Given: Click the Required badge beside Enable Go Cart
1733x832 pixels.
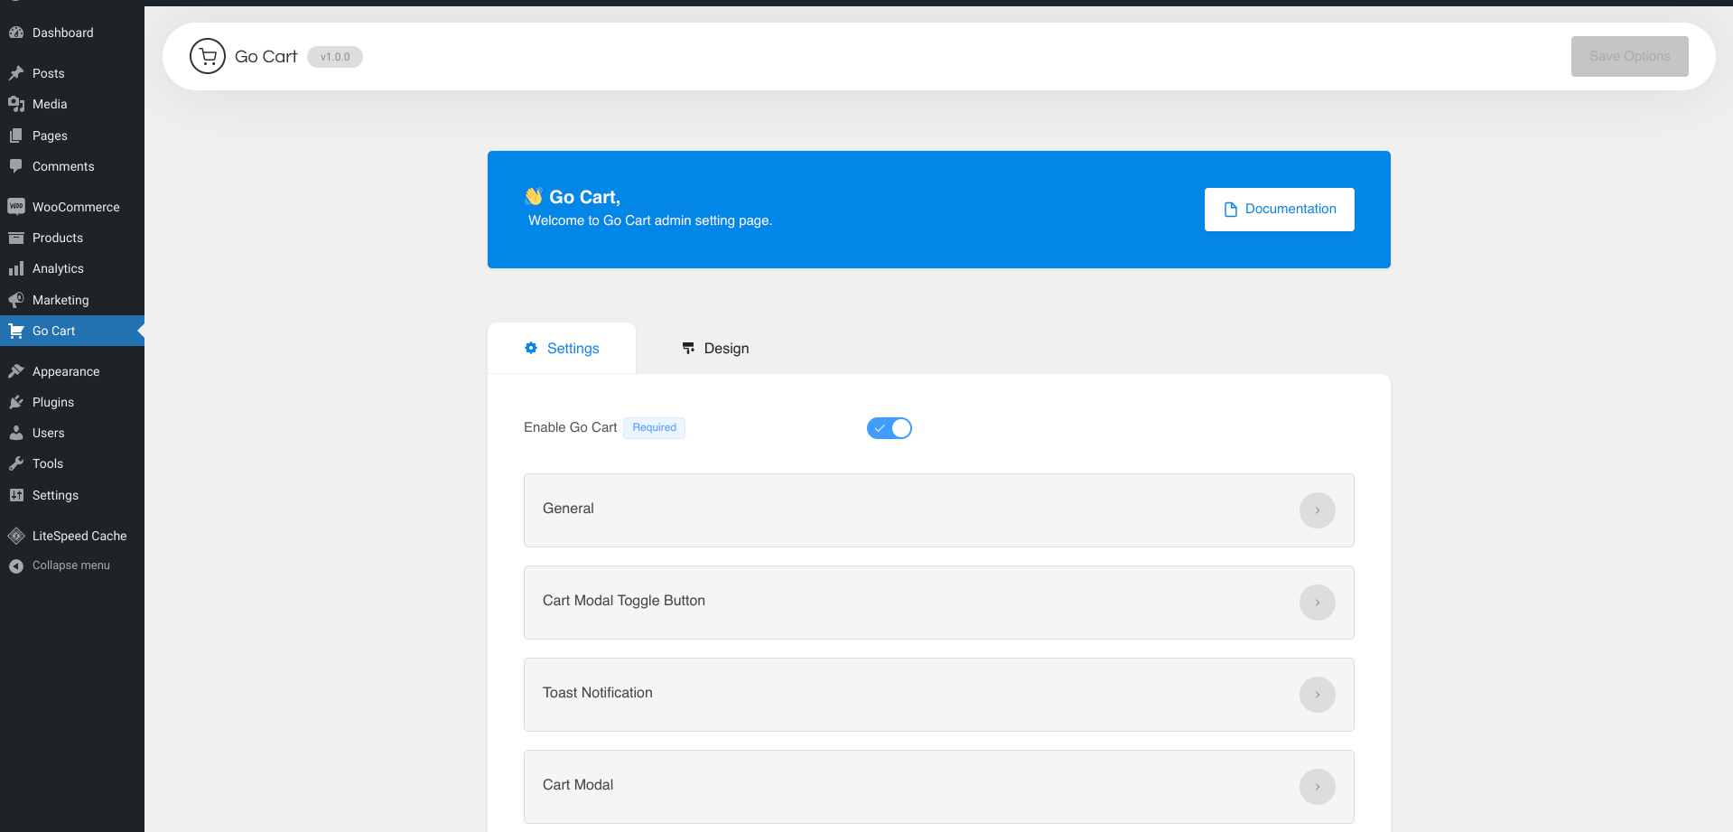Looking at the screenshot, I should (655, 427).
